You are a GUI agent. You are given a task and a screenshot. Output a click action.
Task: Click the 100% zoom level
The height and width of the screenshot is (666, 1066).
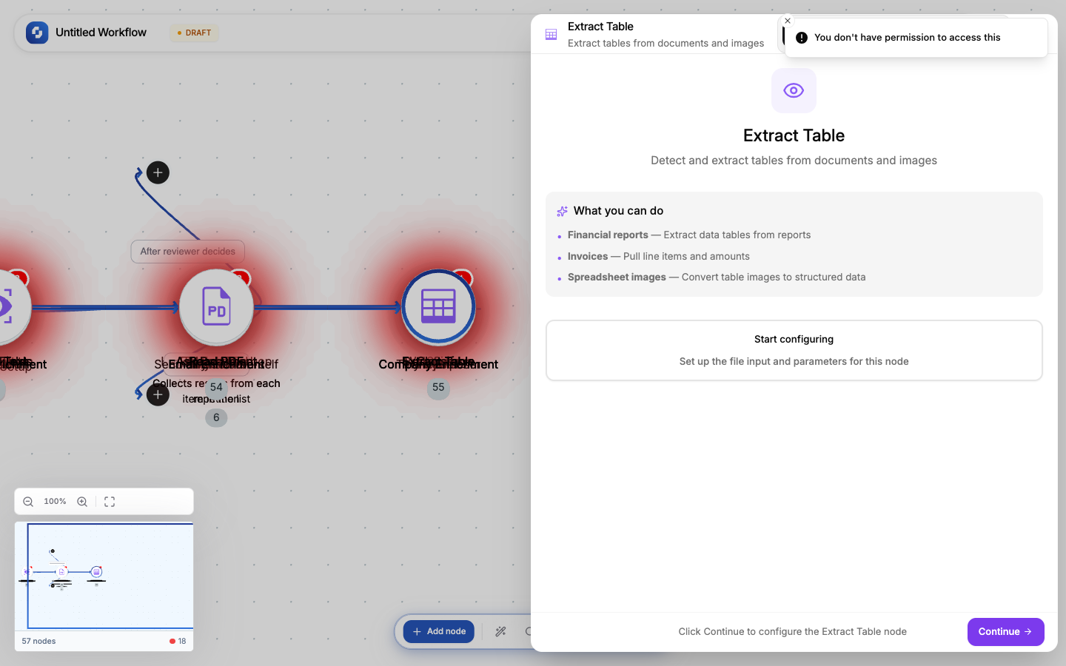[x=55, y=502]
